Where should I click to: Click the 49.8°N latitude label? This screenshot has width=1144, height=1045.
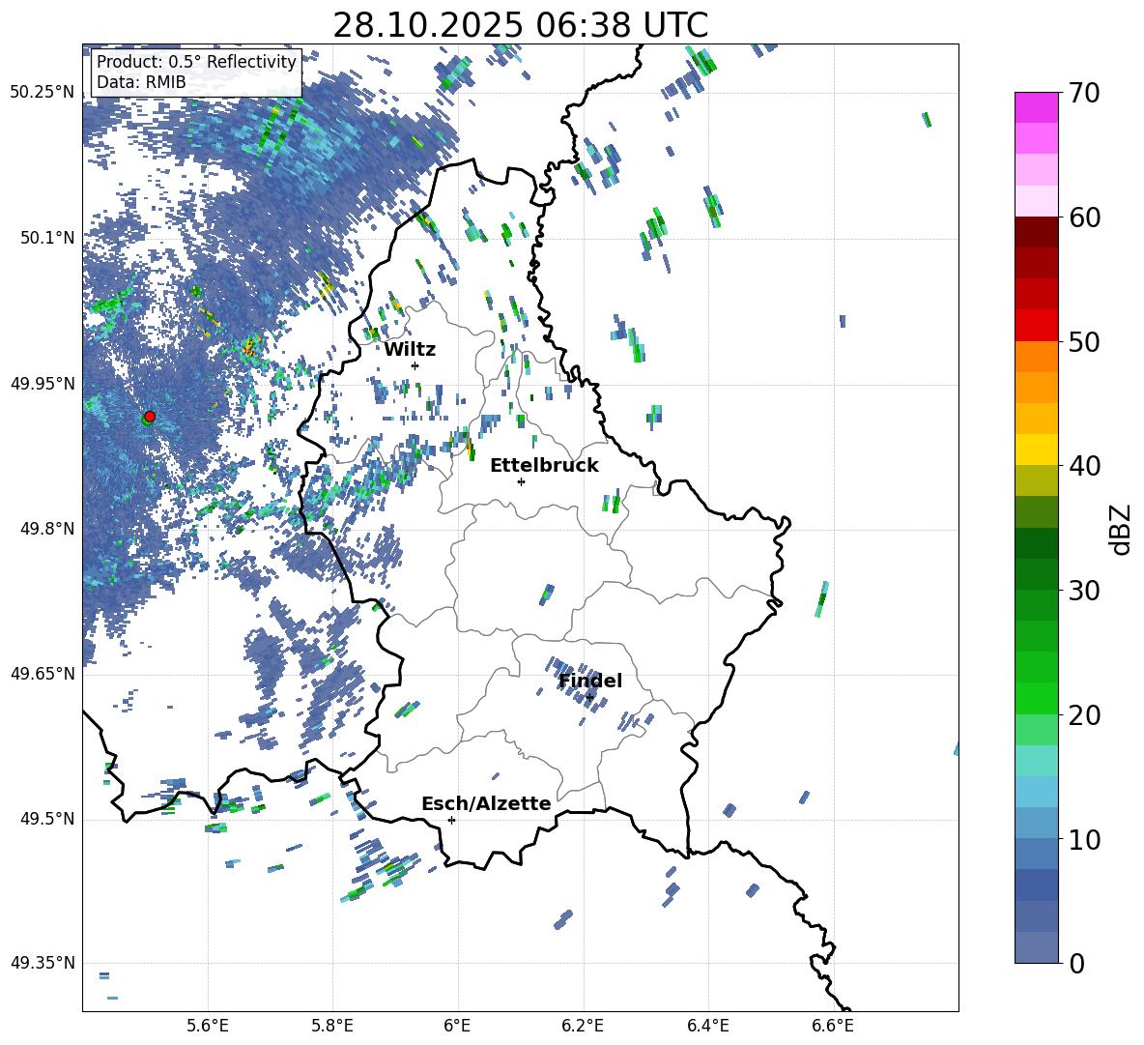coord(46,529)
